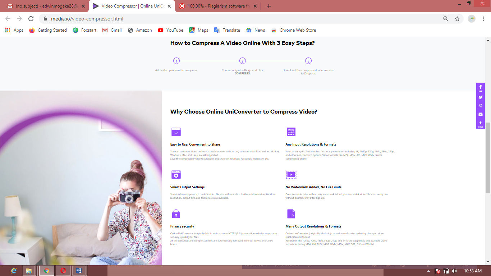Click 'Smart Output Settings' heading
This screenshot has height=276, width=491.
pos(187,187)
